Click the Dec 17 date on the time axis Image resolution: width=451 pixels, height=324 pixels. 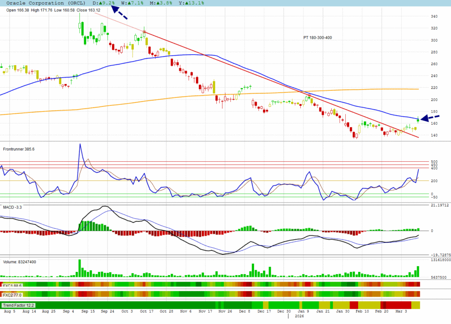264,311
